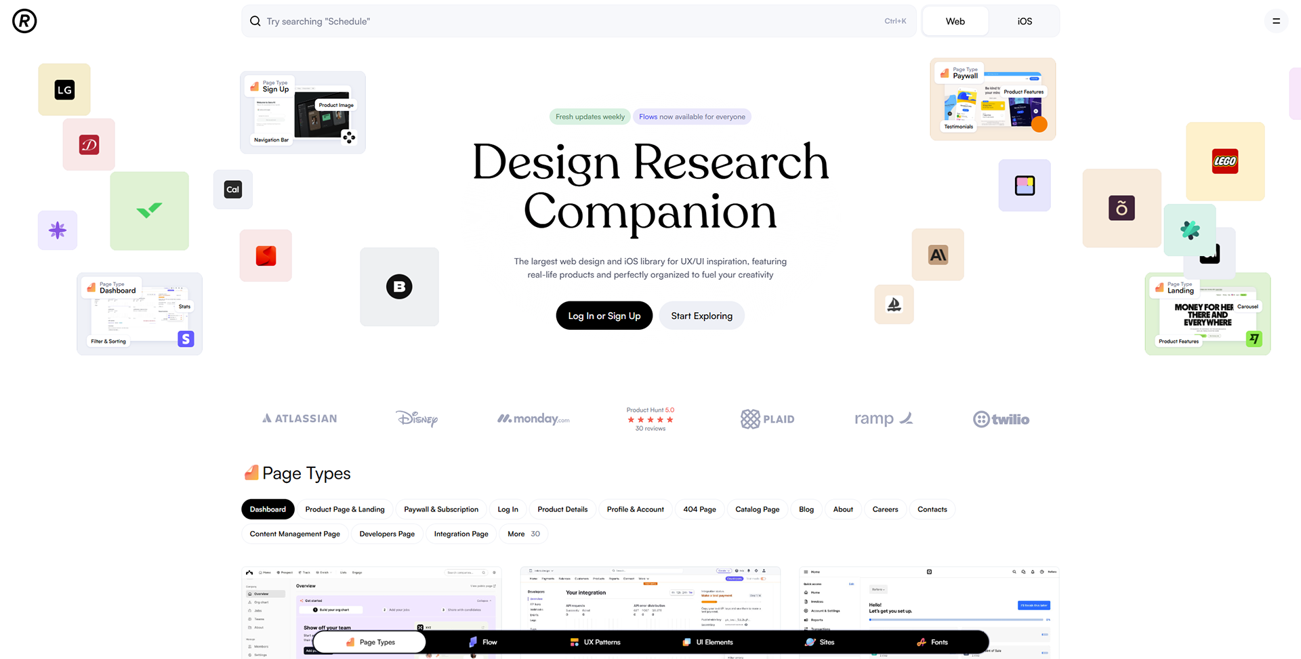Click the green checkmark app tile

tap(149, 211)
